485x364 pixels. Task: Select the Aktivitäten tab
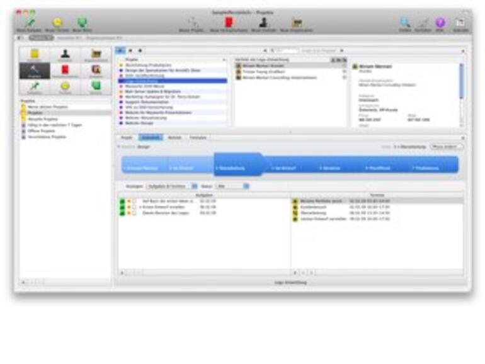(151, 138)
